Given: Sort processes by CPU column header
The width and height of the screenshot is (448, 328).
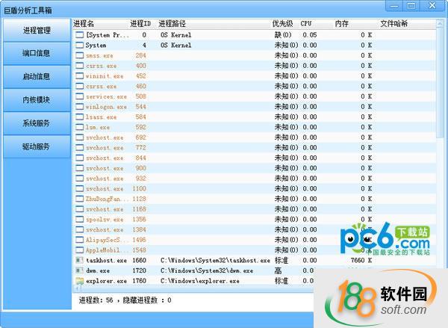Looking at the screenshot, I should [306, 24].
